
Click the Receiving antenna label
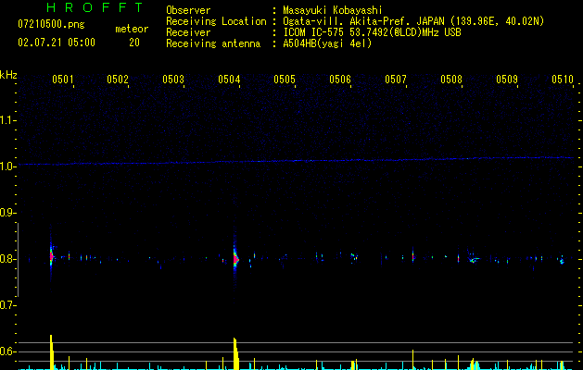click(213, 43)
